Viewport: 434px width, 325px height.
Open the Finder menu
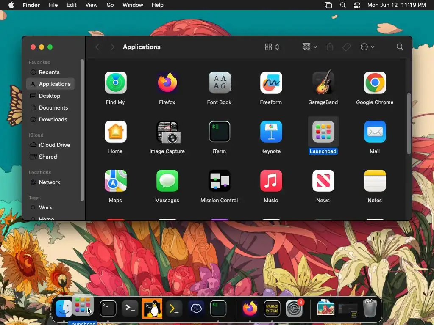31,5
